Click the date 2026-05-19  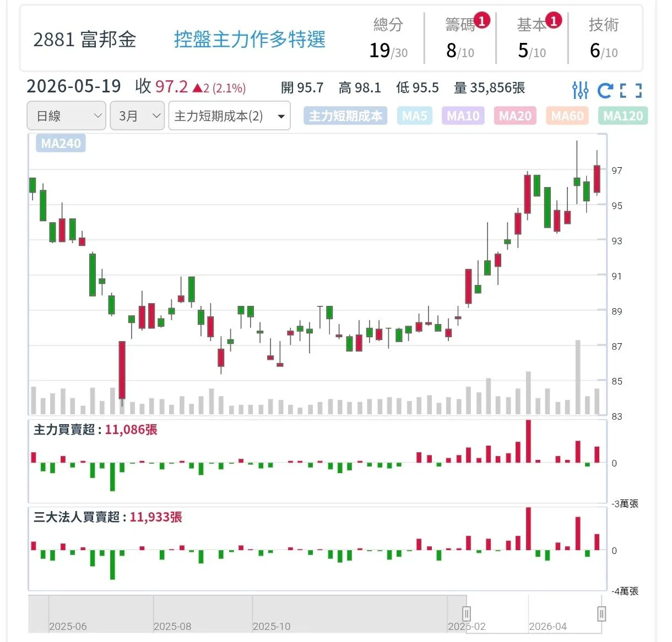point(74,86)
